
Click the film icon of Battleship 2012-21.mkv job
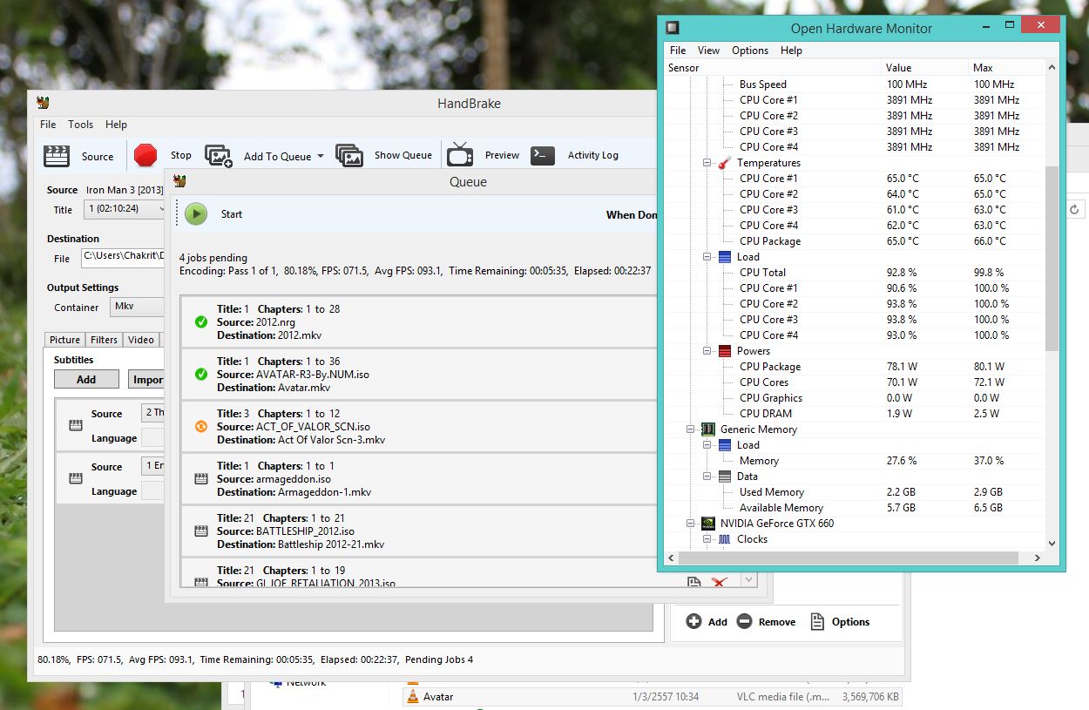[x=201, y=531]
